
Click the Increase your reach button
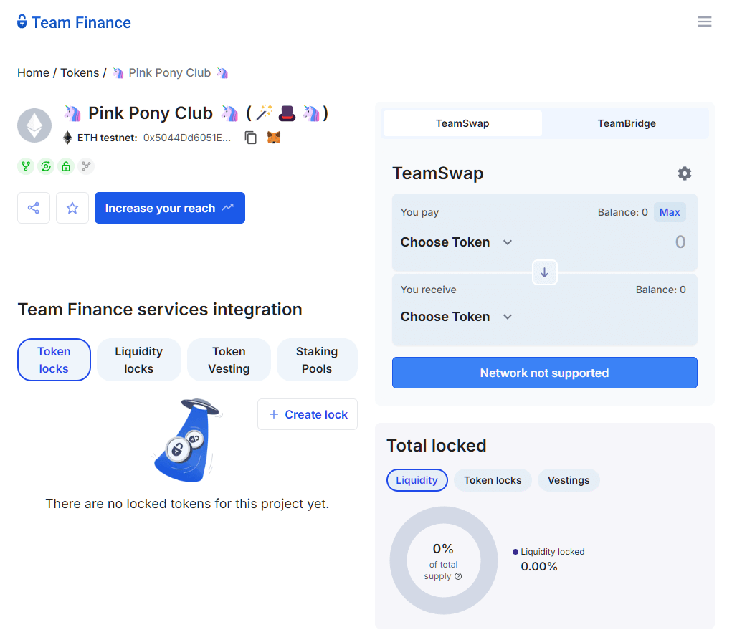[169, 208]
